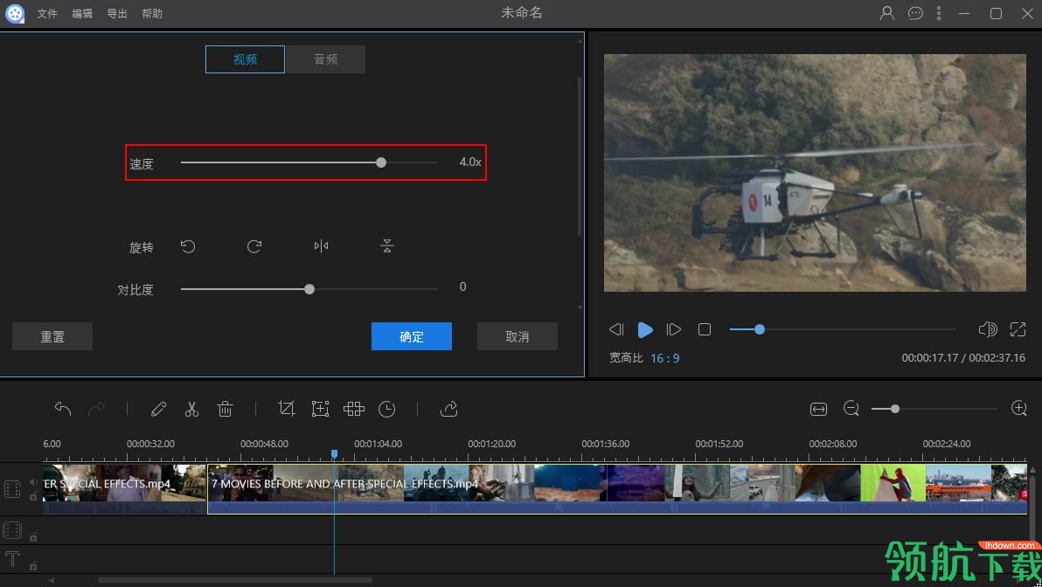Mute the main video track
This screenshot has width=1042, height=587.
[33, 482]
